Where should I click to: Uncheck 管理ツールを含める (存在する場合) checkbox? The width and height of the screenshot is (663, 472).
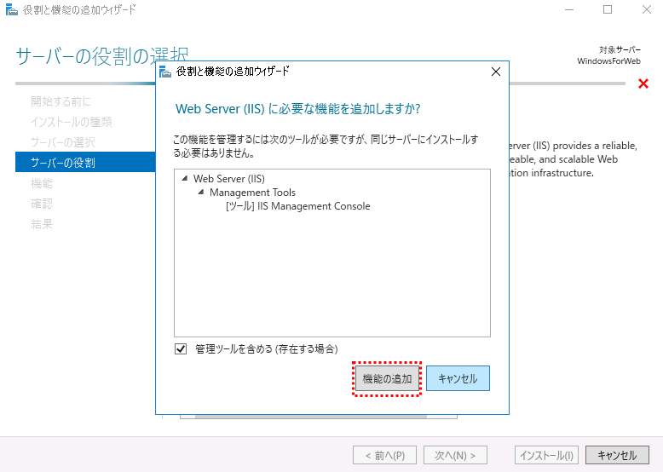181,349
